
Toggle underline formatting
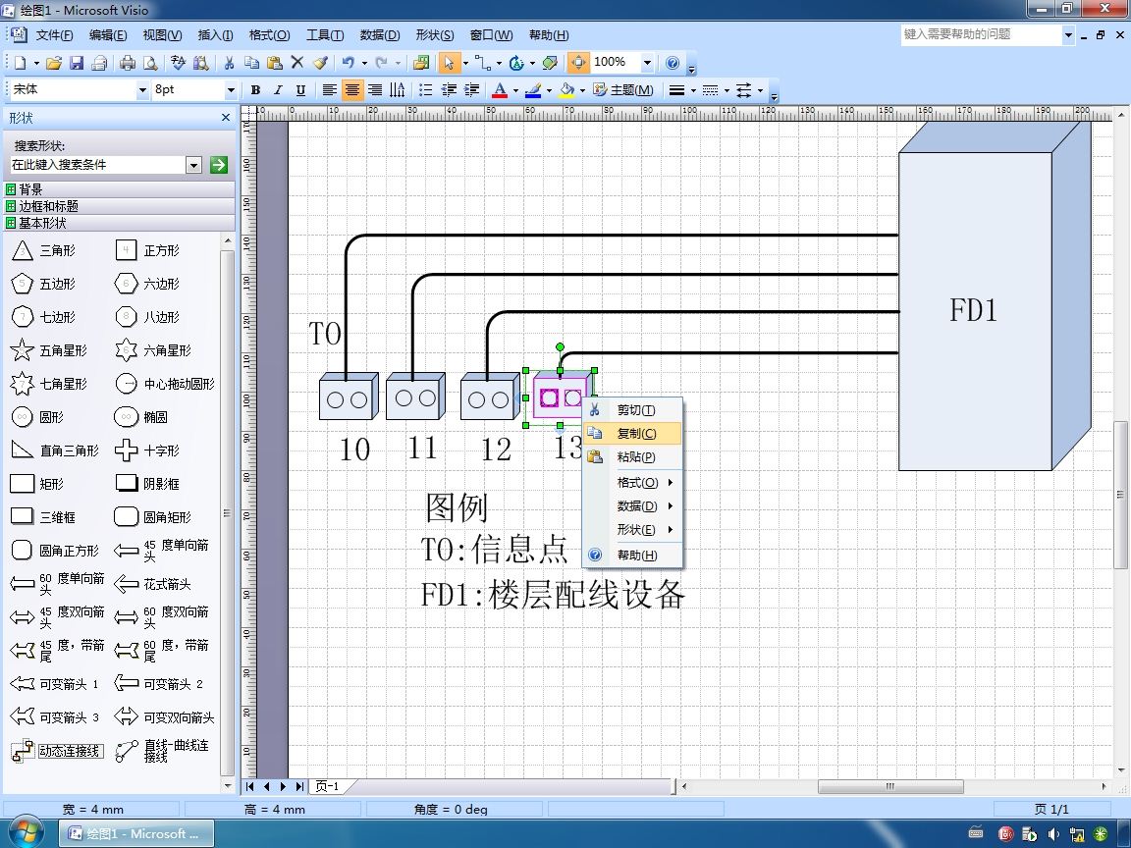[x=300, y=90]
